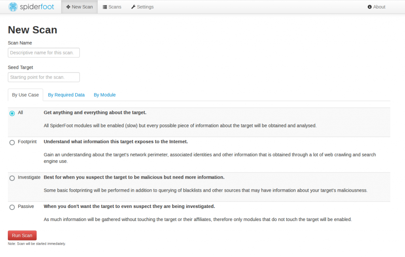Click 'Understand what information this target exposes' heading
The image size is (405, 257).
pyautogui.click(x=116, y=142)
